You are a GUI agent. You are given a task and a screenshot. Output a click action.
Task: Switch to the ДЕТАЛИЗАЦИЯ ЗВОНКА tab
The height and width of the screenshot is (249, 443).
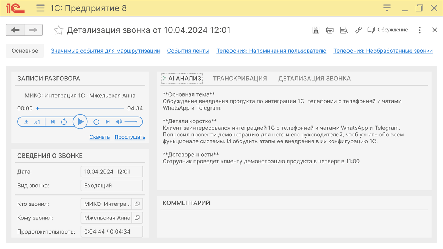tap(315, 78)
